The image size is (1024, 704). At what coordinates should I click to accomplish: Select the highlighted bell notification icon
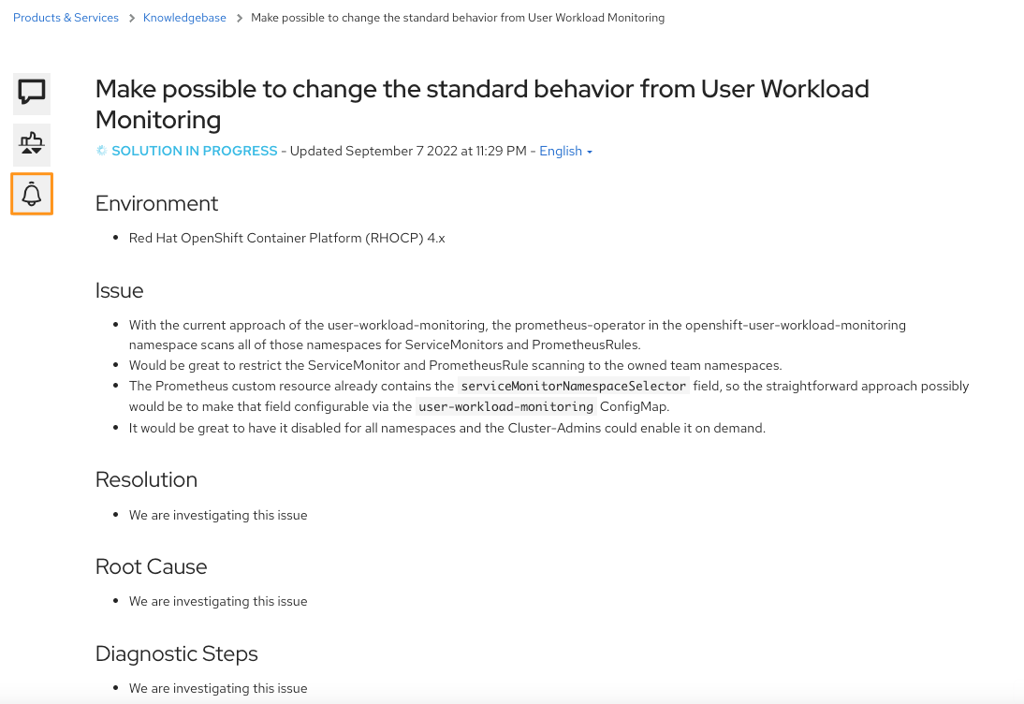click(31, 195)
